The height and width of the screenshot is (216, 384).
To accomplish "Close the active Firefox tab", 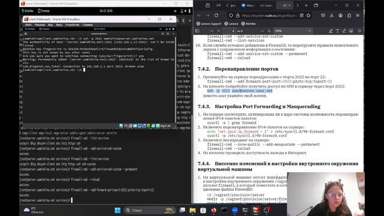I will point(290,5).
